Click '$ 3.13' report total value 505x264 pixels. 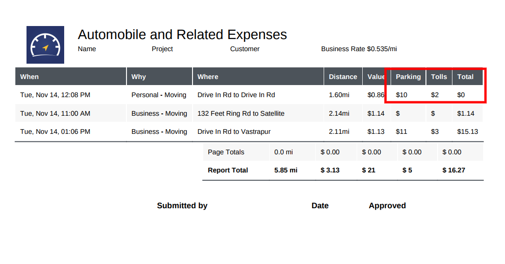[330, 170]
